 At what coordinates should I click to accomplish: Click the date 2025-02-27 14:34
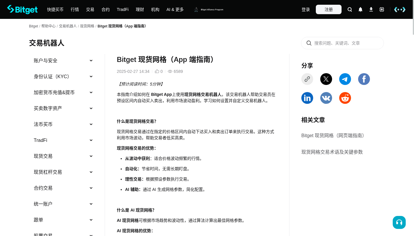[x=133, y=71]
